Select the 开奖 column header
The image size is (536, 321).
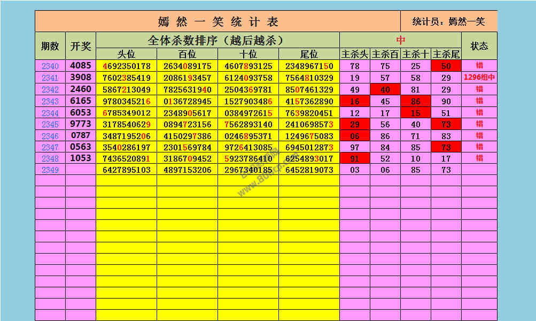[81, 46]
